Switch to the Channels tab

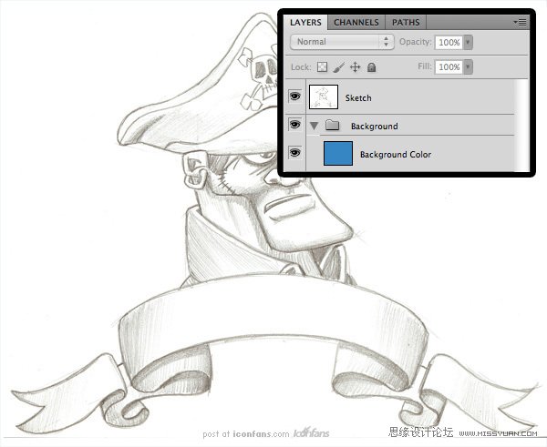click(x=356, y=22)
